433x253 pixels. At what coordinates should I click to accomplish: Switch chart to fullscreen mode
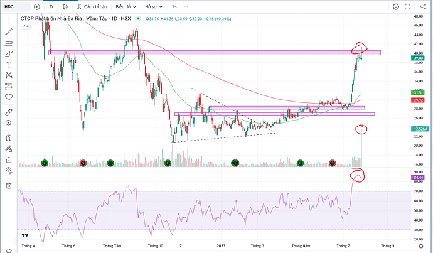pos(408,7)
